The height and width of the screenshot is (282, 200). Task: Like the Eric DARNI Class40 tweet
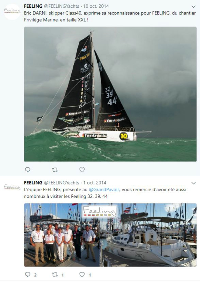click(82, 170)
